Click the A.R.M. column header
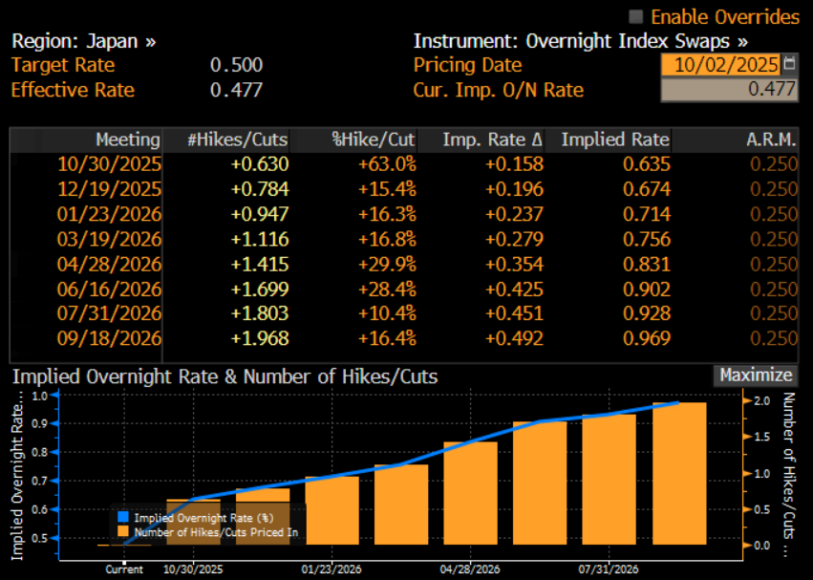 point(771,140)
